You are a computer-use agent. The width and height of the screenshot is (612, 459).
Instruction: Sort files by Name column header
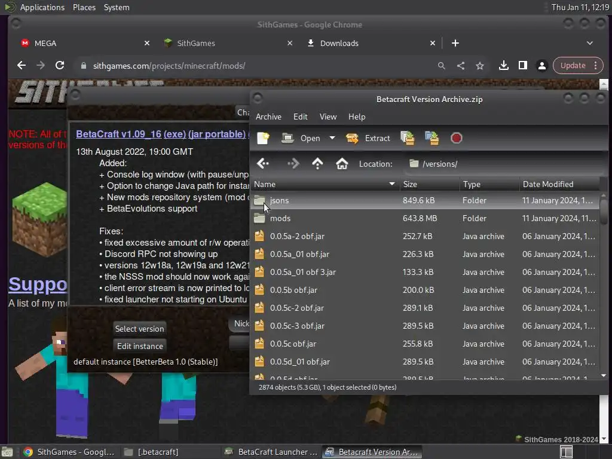[x=325, y=184]
